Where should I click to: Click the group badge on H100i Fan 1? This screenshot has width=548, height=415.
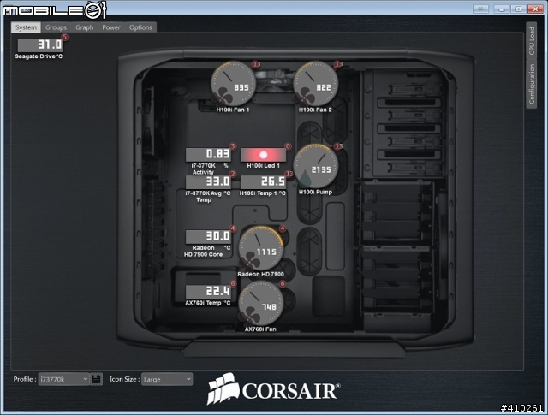[x=256, y=64]
